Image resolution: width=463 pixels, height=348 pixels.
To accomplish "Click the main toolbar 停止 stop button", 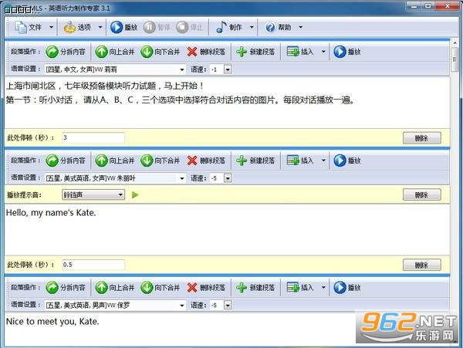I will [189, 27].
